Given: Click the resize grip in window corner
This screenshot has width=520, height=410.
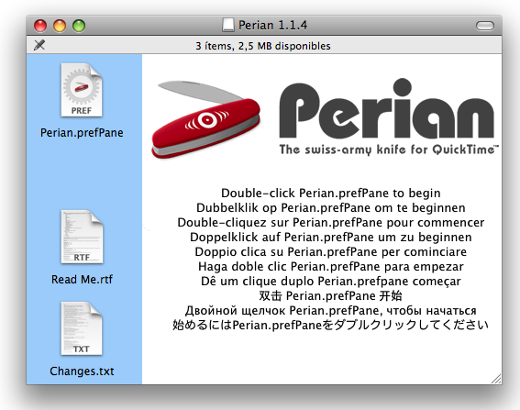Looking at the screenshot, I should click(496, 379).
